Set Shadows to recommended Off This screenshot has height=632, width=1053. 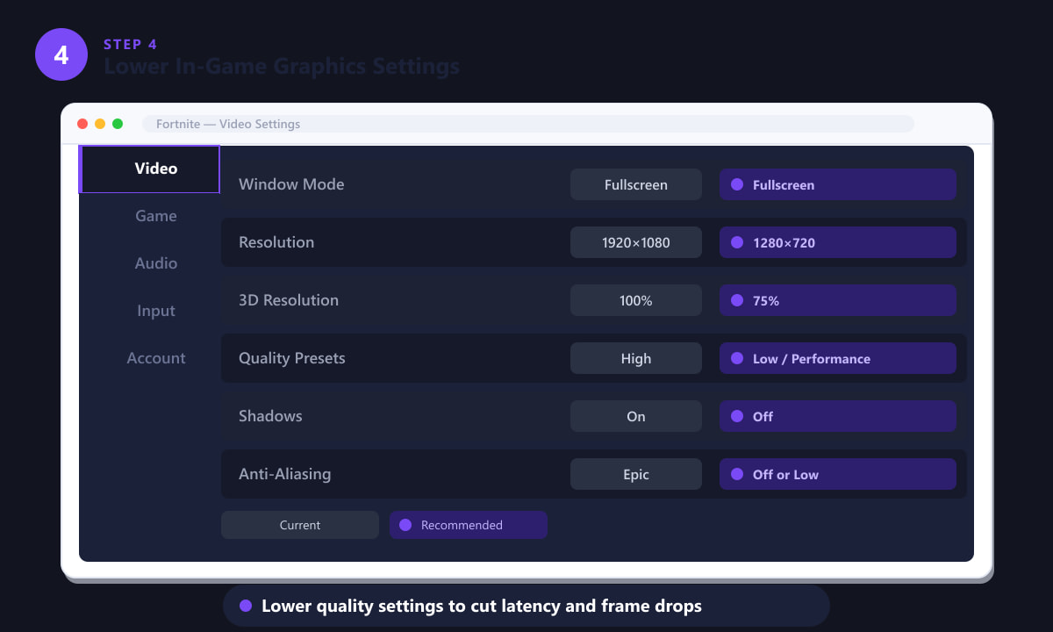(x=838, y=416)
